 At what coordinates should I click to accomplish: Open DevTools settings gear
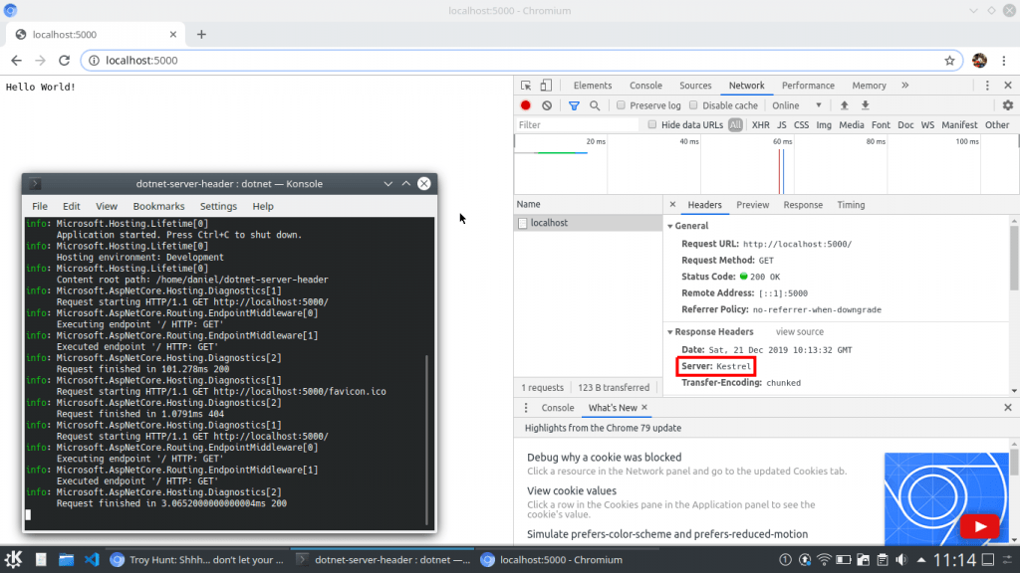[x=1008, y=105]
